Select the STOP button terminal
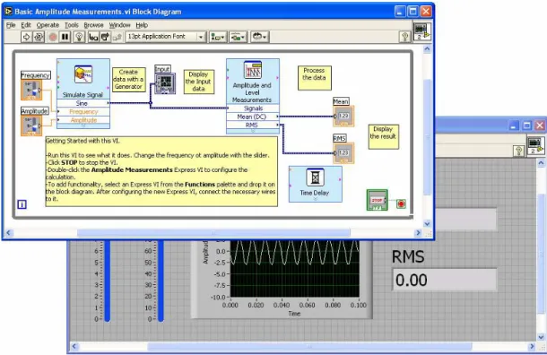Viewport: 547px width, 355px height. coord(378,200)
